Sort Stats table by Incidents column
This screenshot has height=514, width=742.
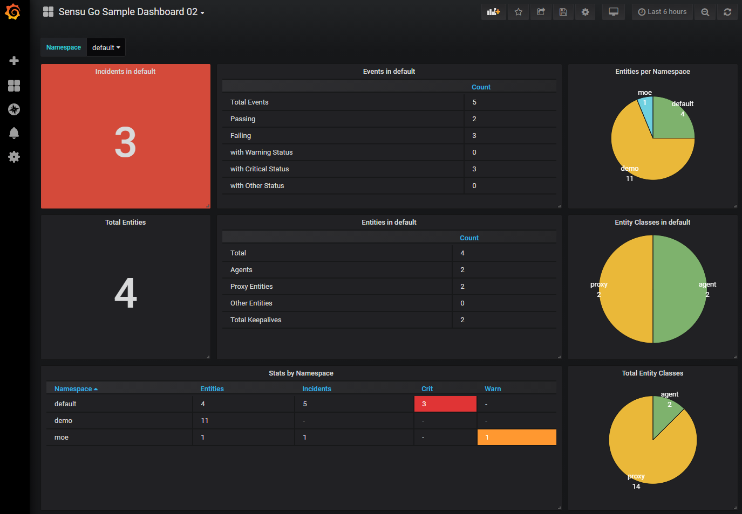(317, 389)
